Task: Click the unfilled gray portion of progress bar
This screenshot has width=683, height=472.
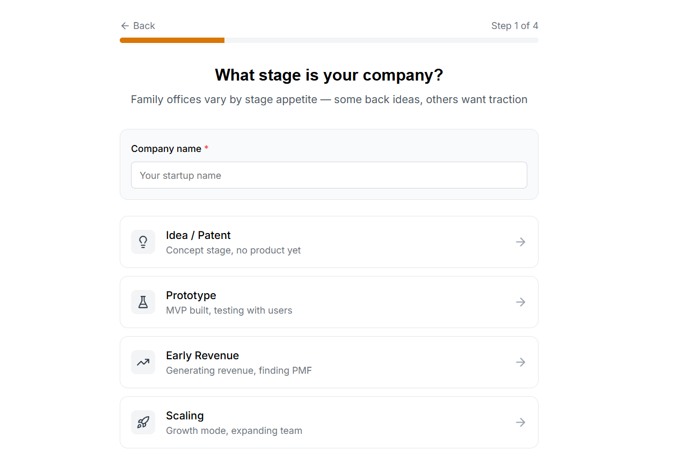Action: (x=381, y=40)
